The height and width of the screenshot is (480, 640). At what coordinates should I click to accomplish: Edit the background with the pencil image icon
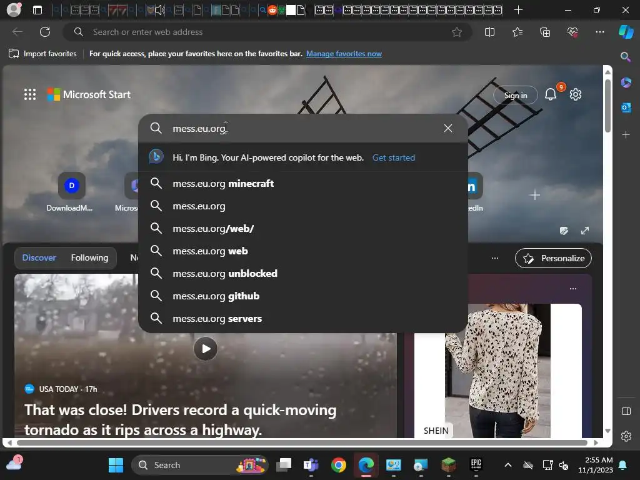[x=564, y=231]
